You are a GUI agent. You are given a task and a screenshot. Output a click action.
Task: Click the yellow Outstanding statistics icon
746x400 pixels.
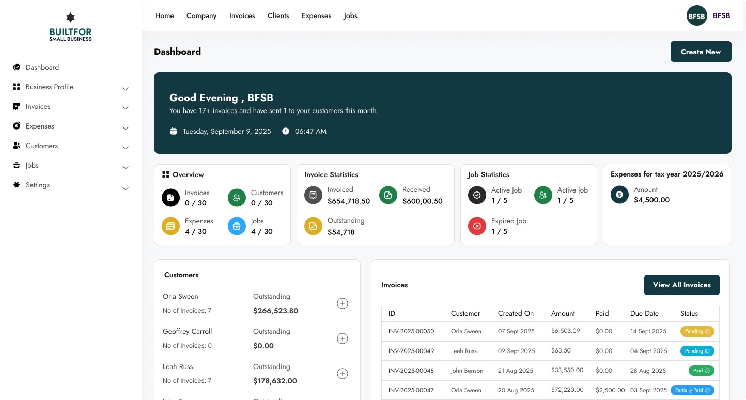(313, 226)
